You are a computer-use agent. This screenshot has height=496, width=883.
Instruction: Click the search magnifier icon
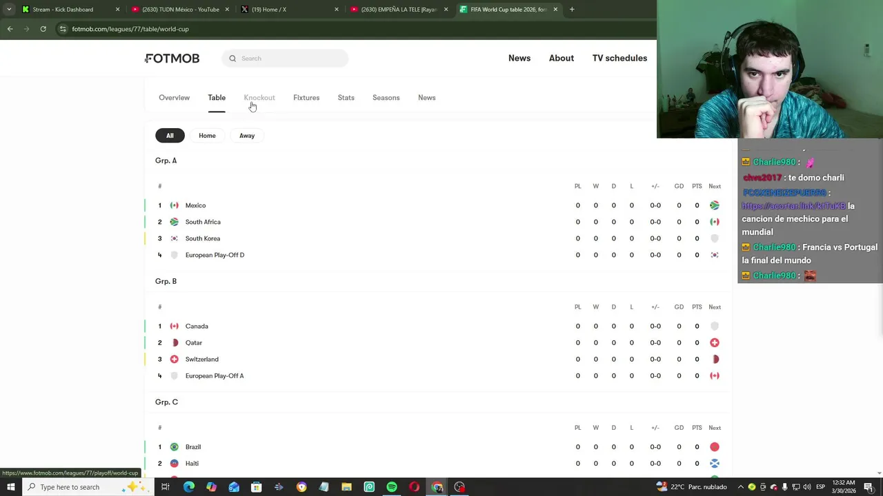coord(232,59)
